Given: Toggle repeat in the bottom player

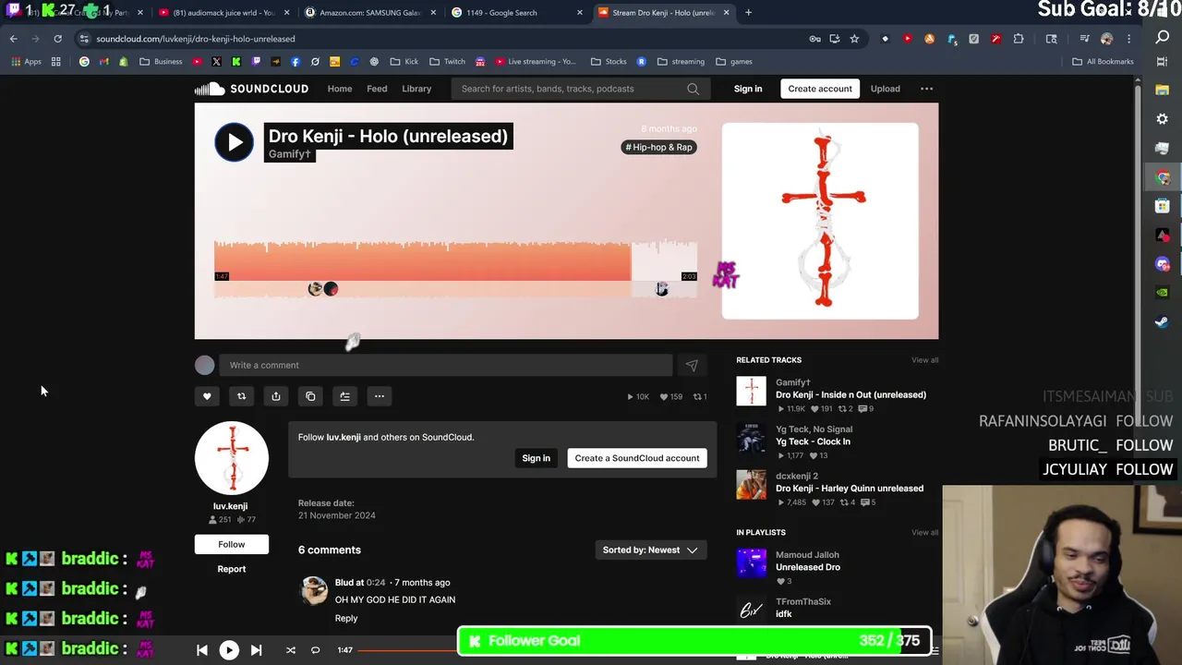Looking at the screenshot, I should 315,650.
